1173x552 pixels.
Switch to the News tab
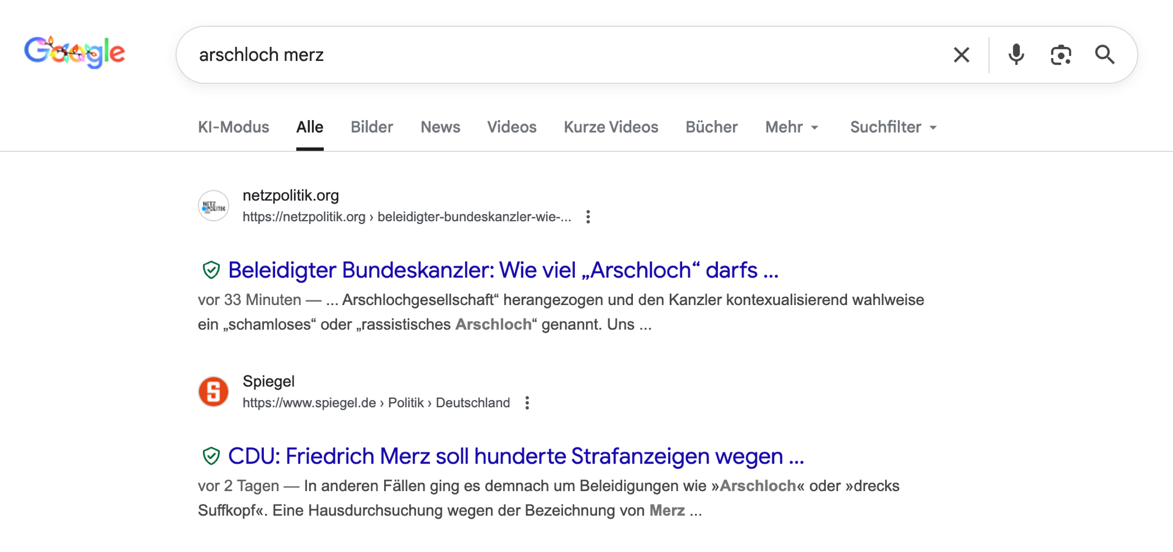pos(440,127)
